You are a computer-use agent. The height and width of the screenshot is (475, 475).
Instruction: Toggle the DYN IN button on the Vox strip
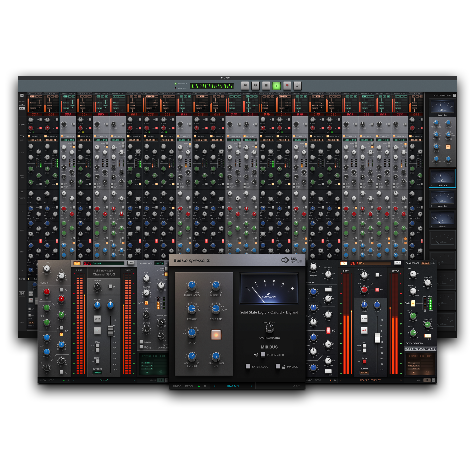[413, 303]
